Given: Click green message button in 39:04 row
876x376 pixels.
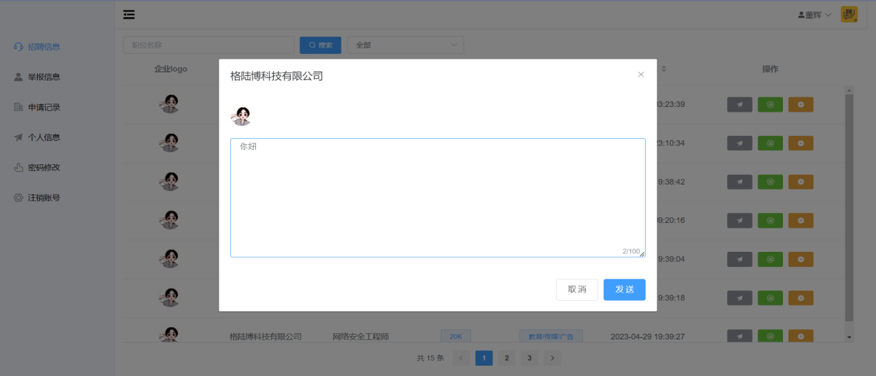Looking at the screenshot, I should [x=770, y=259].
